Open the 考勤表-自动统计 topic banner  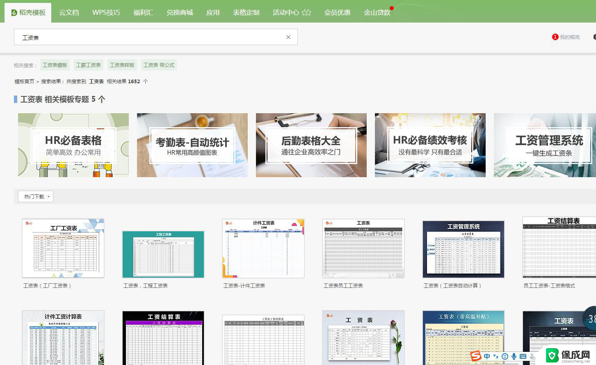click(192, 145)
